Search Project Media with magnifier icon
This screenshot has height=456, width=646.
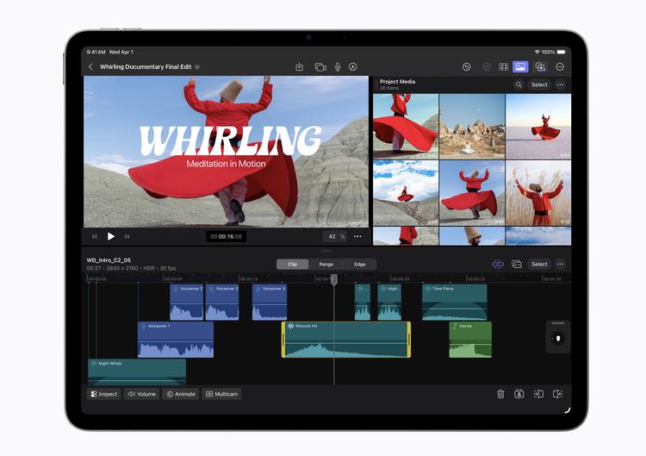pos(519,84)
